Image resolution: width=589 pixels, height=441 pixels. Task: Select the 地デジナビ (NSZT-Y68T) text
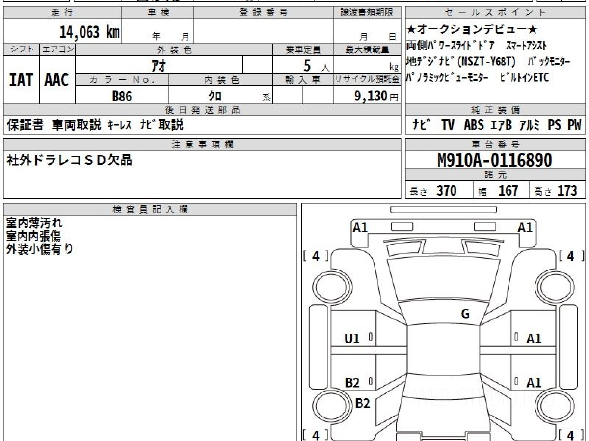pyautogui.click(x=462, y=62)
